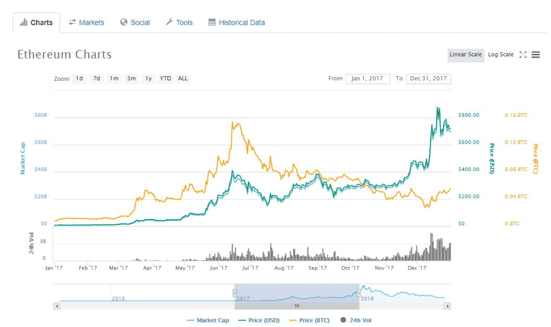Toggle Price (BTC) series in legend

[309, 321]
